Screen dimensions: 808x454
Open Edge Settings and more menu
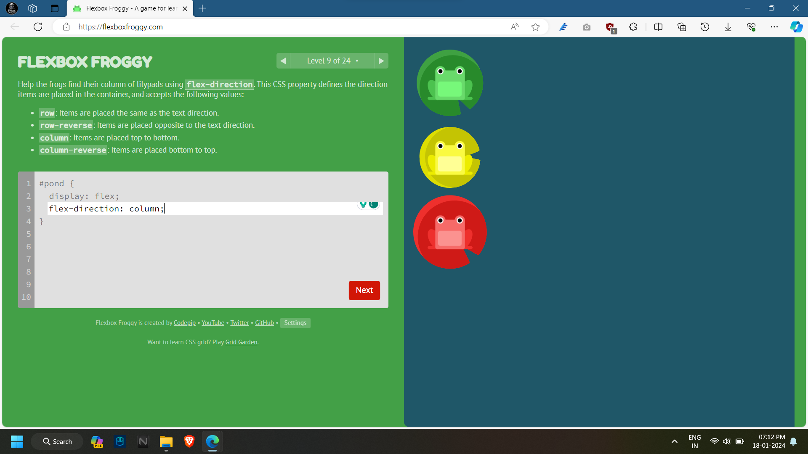pyautogui.click(x=774, y=27)
